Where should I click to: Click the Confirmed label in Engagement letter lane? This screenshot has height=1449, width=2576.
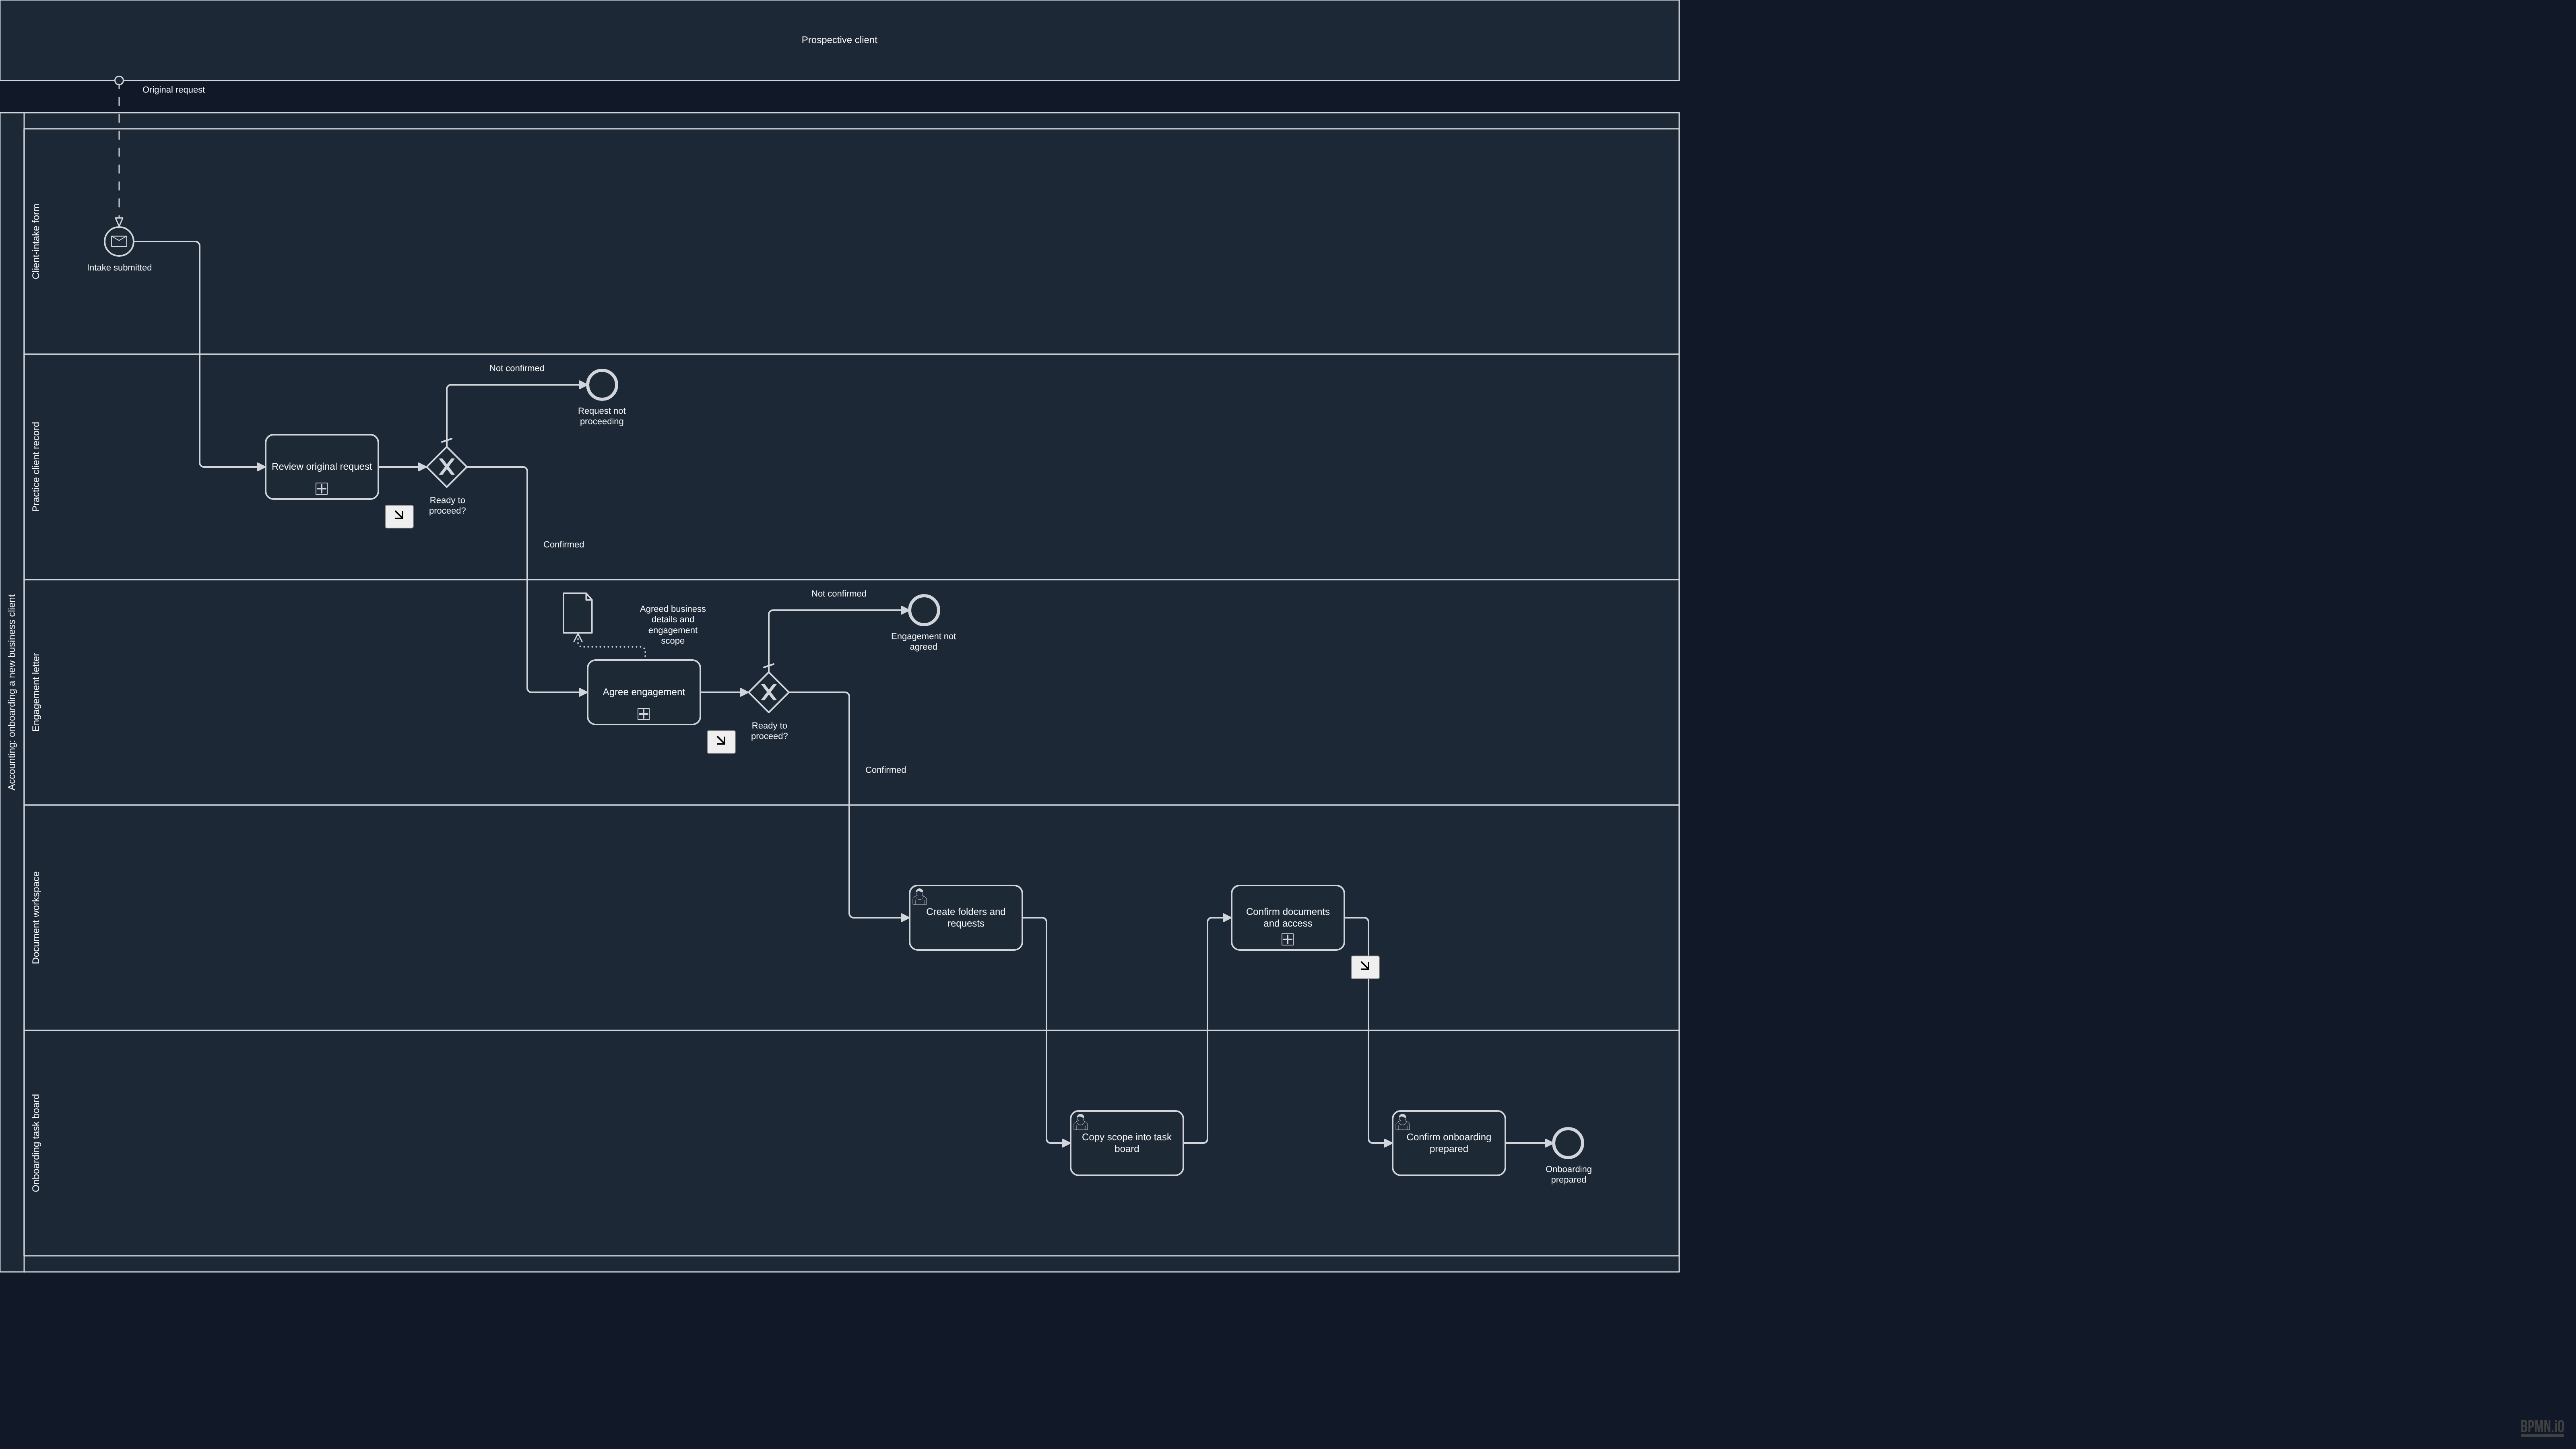pyautogui.click(x=886, y=770)
